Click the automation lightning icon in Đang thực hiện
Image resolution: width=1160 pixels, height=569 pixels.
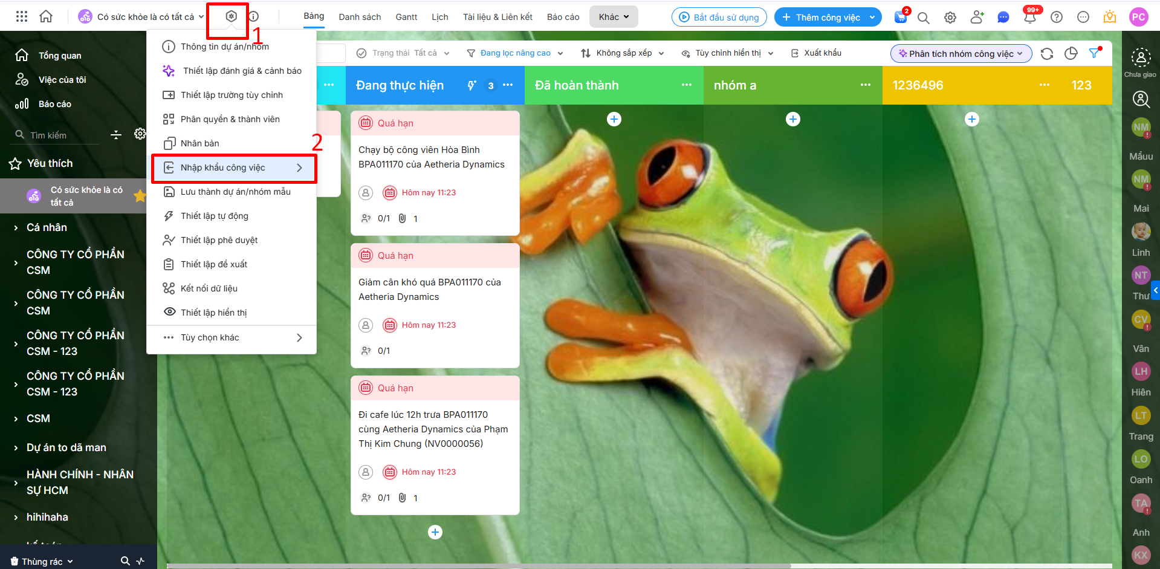click(471, 85)
